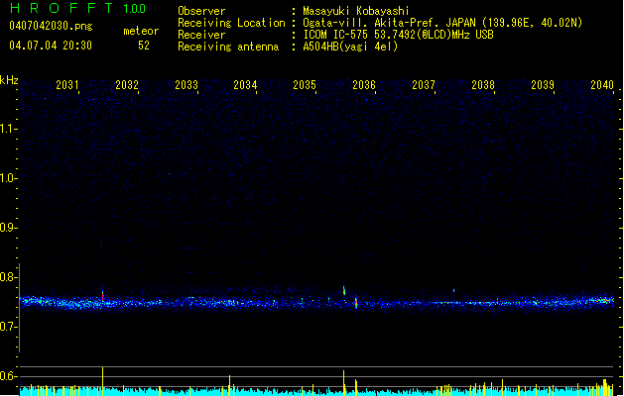Click the tallest yellow spike in the bottom power graph
This screenshot has width=624, height=396.
(102, 381)
